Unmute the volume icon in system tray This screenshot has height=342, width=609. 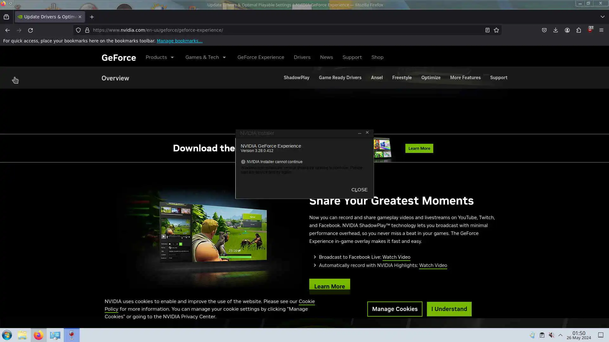tap(552, 335)
